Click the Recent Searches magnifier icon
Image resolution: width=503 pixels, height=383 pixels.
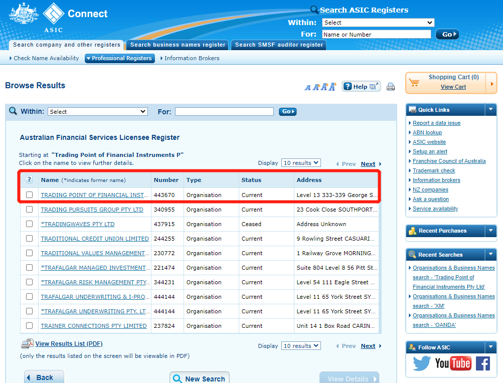pos(412,255)
